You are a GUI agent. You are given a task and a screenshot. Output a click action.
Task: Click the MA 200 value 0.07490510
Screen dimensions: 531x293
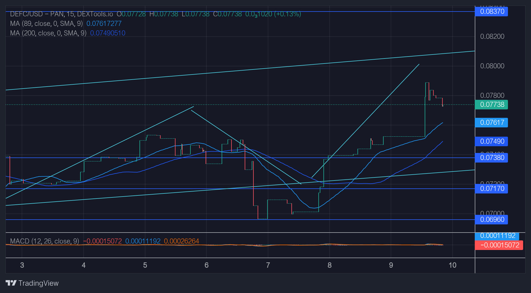tap(108, 33)
